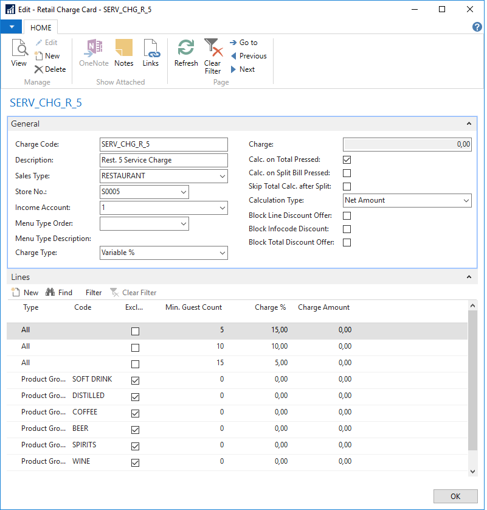The image size is (487, 510).
Task: Enable Block Line Discount Offer checkbox
Action: (x=347, y=216)
